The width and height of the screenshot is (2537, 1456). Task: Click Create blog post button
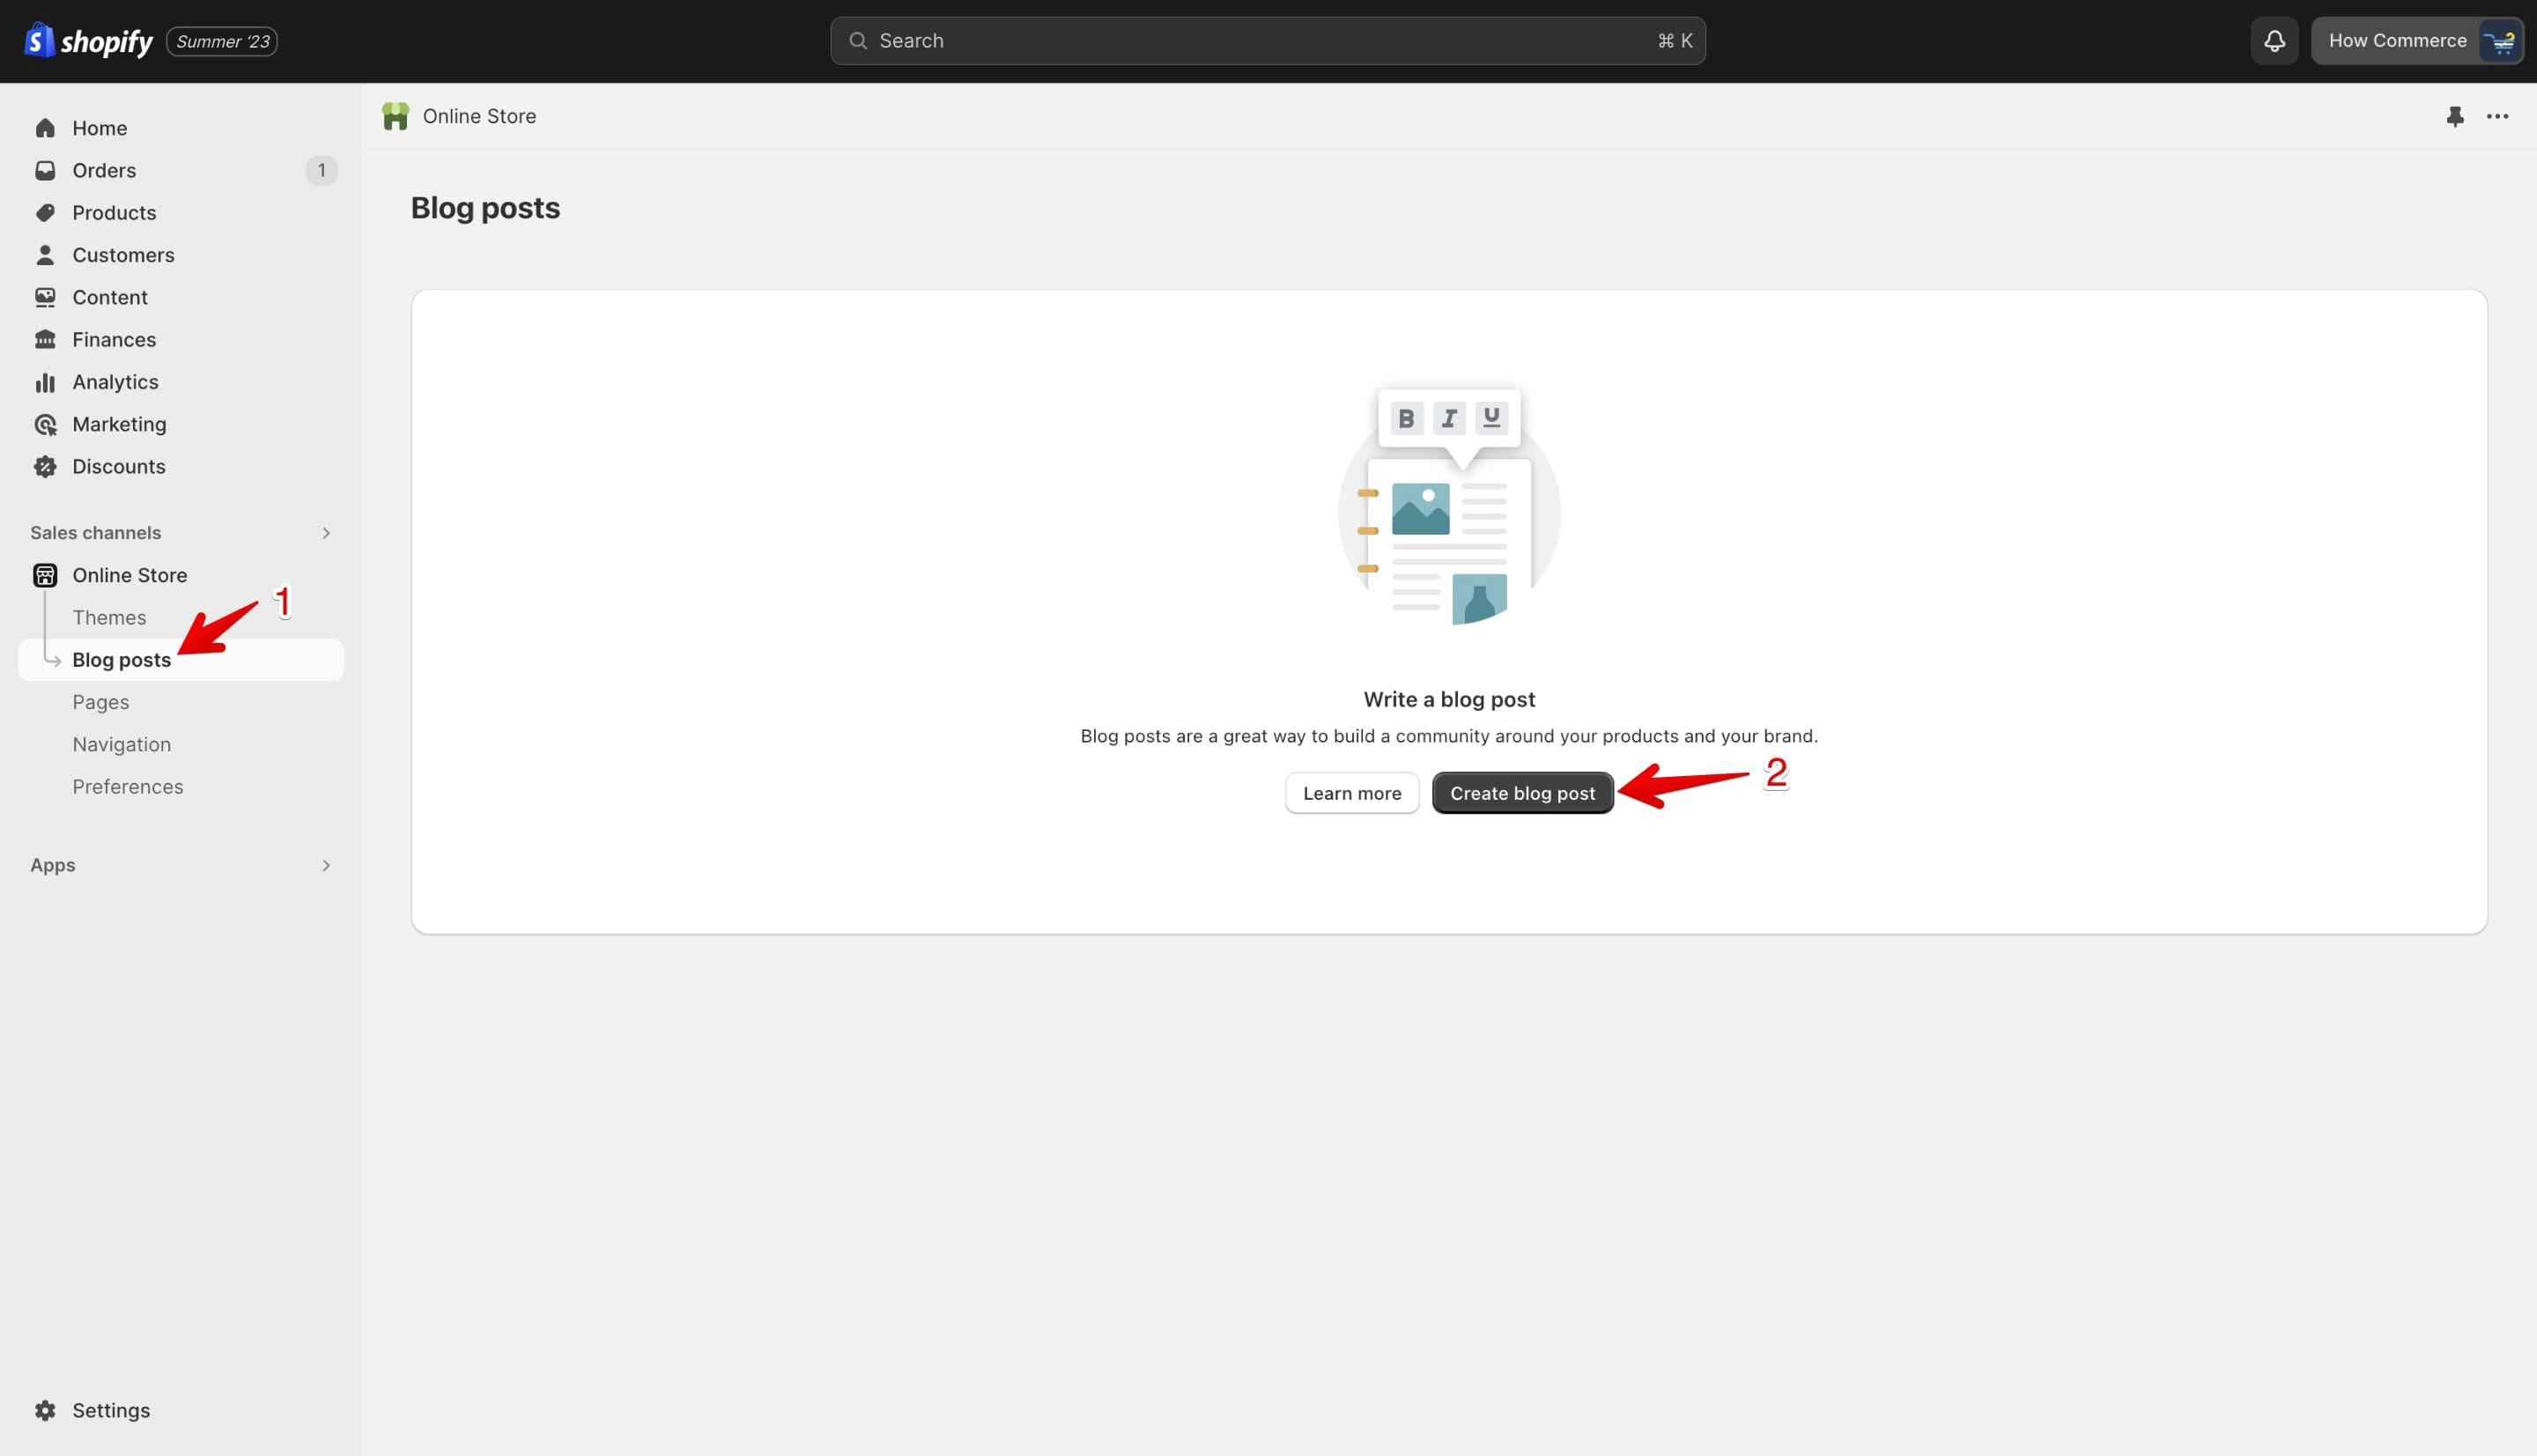pos(1522,793)
